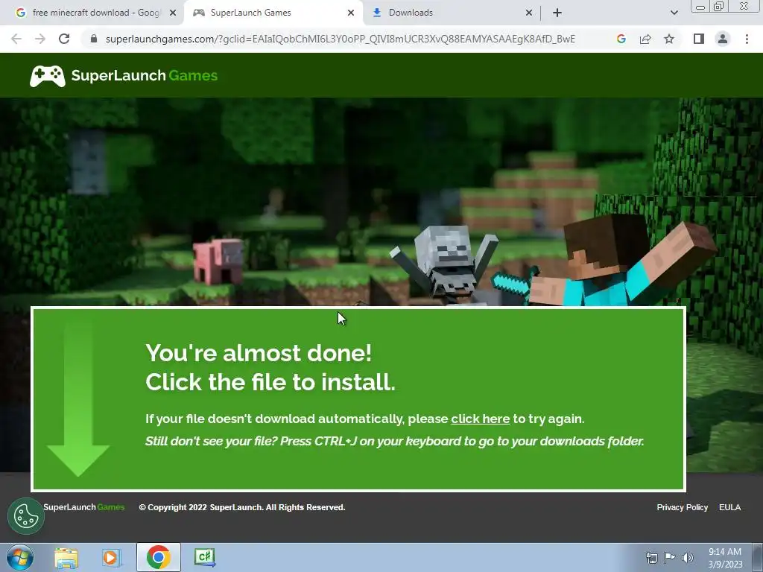Click the network tray icon
The width and height of the screenshot is (763, 572).
click(x=651, y=558)
